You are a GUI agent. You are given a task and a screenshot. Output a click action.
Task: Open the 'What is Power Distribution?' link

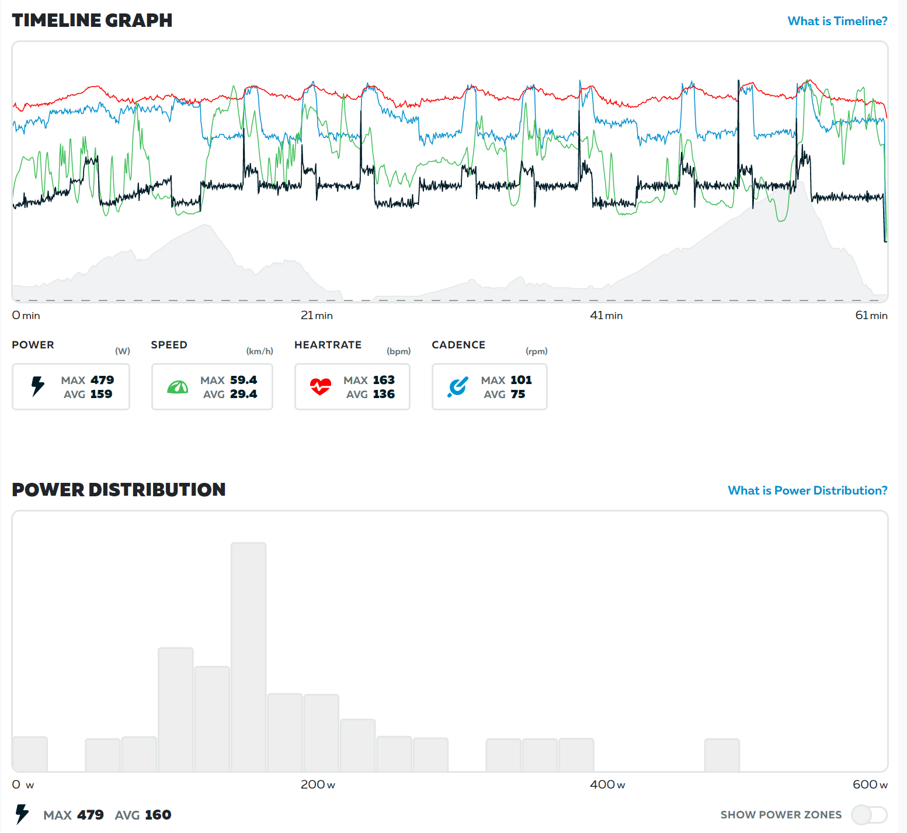pyautogui.click(x=807, y=490)
